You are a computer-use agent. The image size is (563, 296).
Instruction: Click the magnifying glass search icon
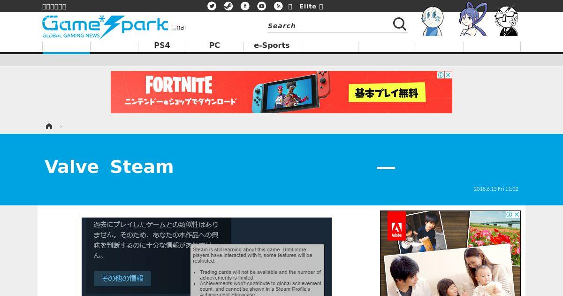tap(400, 24)
